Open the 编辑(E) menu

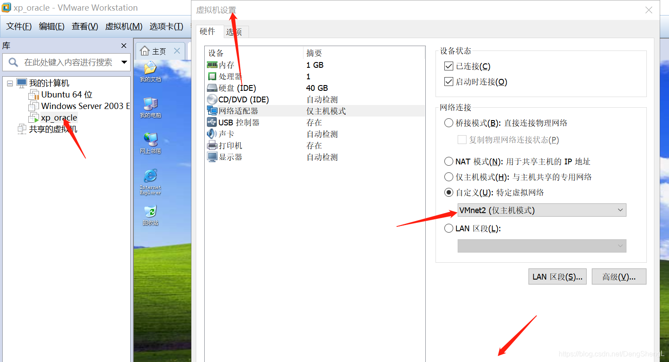point(52,27)
